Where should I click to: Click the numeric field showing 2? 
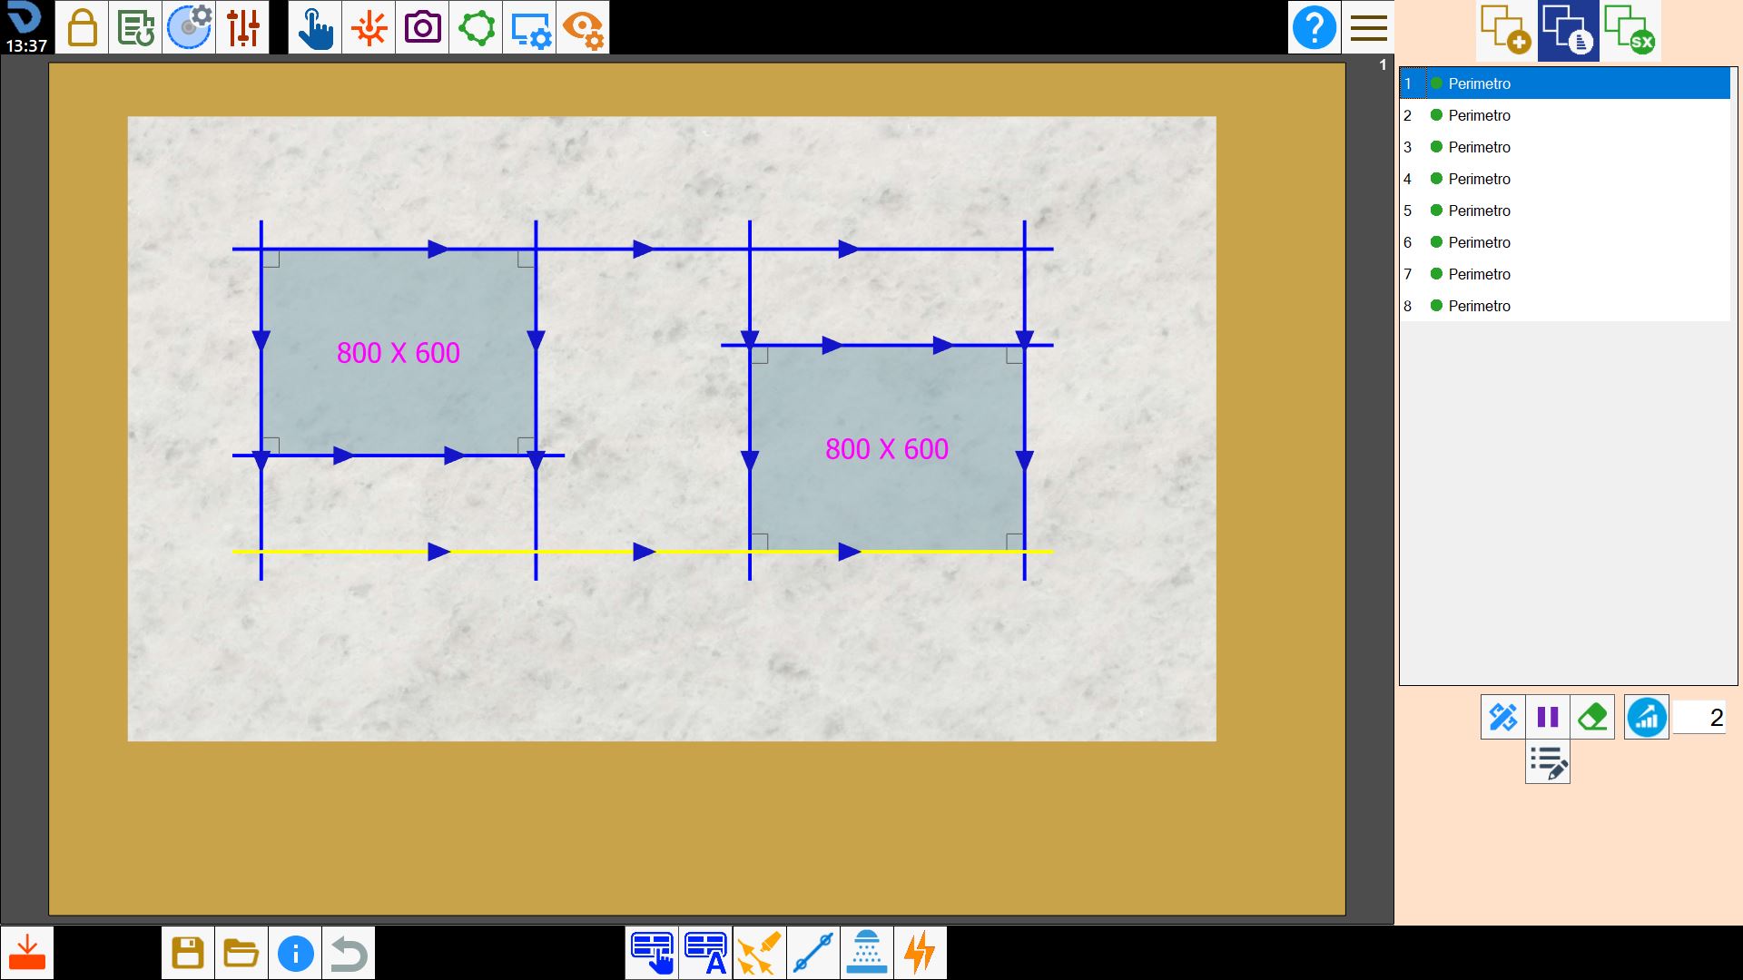point(1699,718)
